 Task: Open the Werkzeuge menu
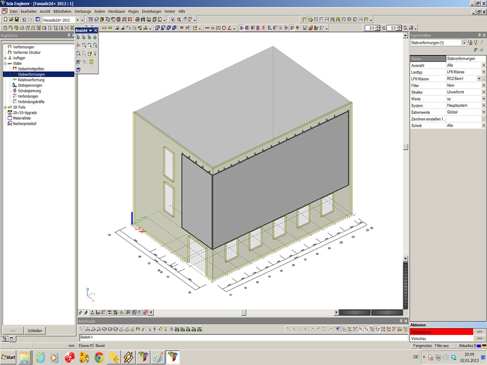pos(83,11)
